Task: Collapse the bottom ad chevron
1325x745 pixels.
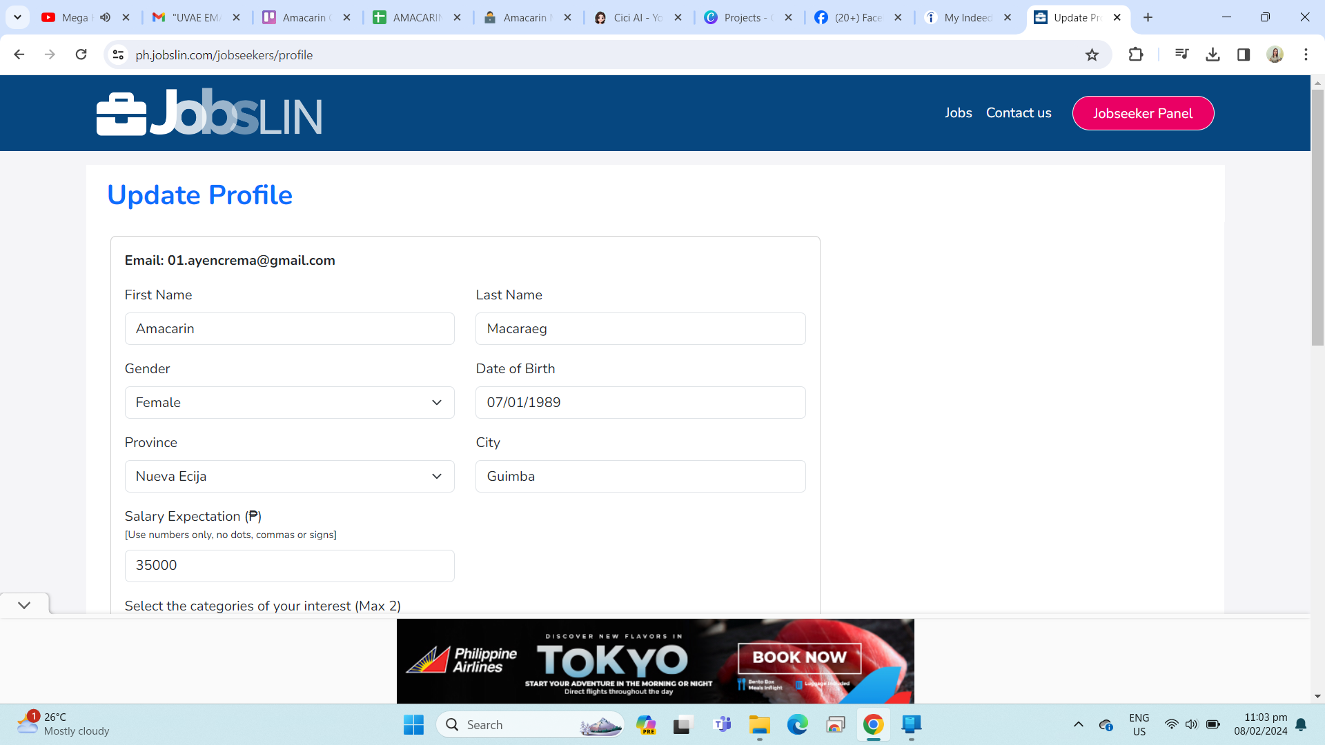Action: pos(24,605)
